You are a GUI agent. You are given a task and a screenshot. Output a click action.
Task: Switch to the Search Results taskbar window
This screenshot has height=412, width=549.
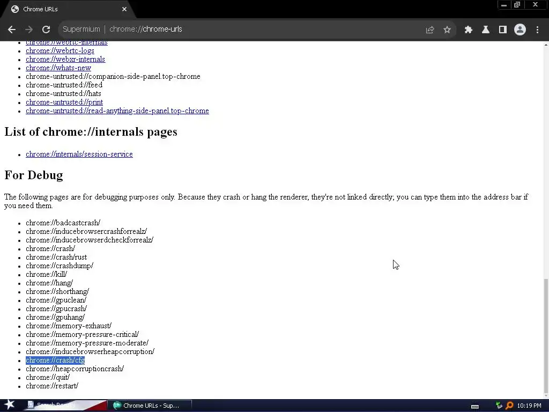[x=65, y=406]
